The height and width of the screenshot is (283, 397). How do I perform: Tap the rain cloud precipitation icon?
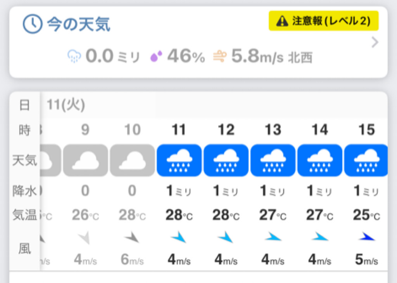pos(74,56)
